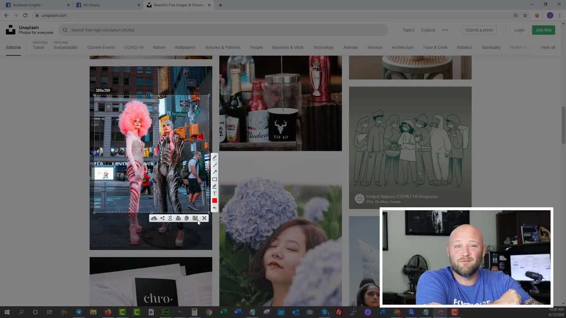Screen dimensions: 566x318
Task: Open the chro. business card photo
Action: click(151, 281)
